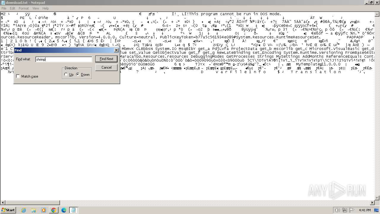
Task: Click the text 'Microsoft.VisualBasic'
Action: pyautogui.click(x=335, y=49)
